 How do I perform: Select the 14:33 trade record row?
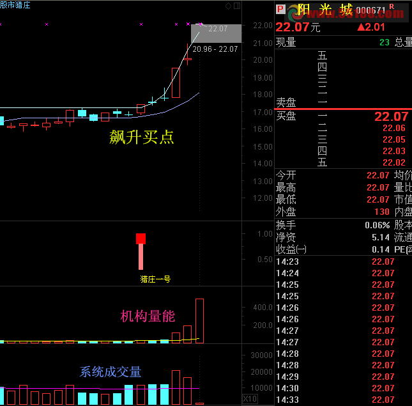(x=342, y=400)
